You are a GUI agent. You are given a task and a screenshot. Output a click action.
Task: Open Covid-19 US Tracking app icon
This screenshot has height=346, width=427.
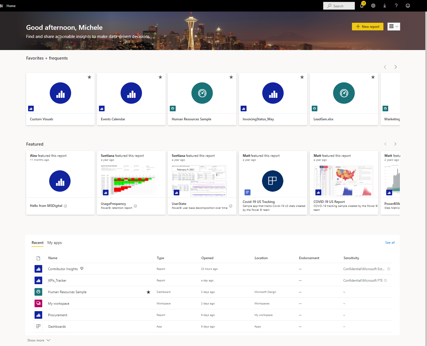(x=273, y=181)
